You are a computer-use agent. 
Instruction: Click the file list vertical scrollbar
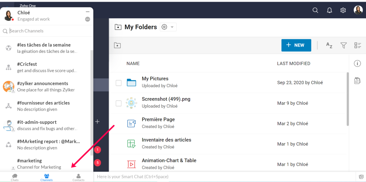coord(348,99)
